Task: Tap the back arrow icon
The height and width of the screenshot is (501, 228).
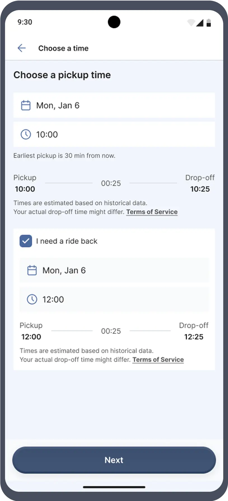Action: (x=22, y=48)
